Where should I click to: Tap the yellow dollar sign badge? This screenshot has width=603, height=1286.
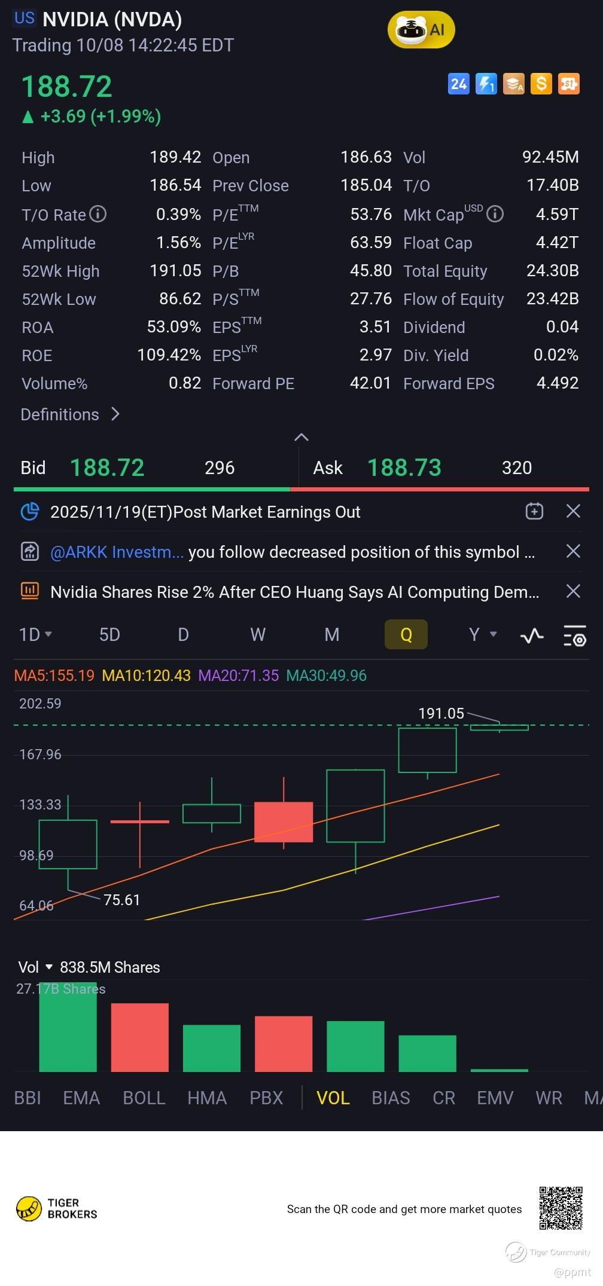tap(541, 84)
